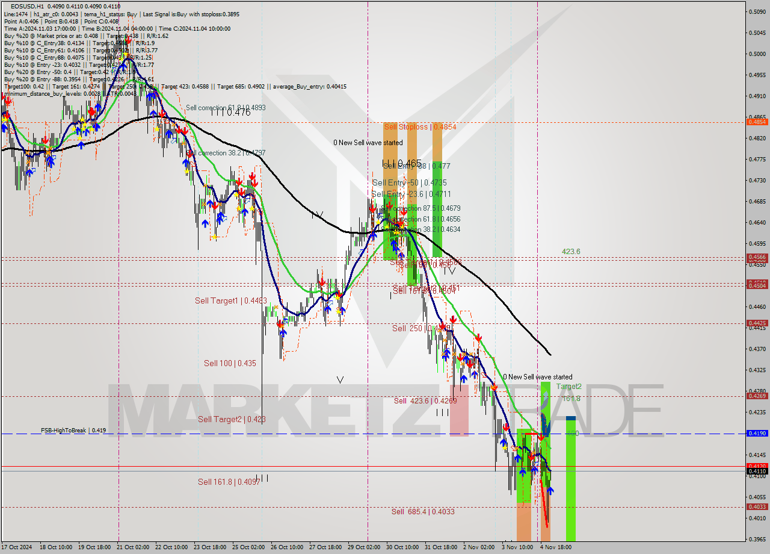
Task: Select the blue 0.4190 price axis tag
Action: (757, 434)
